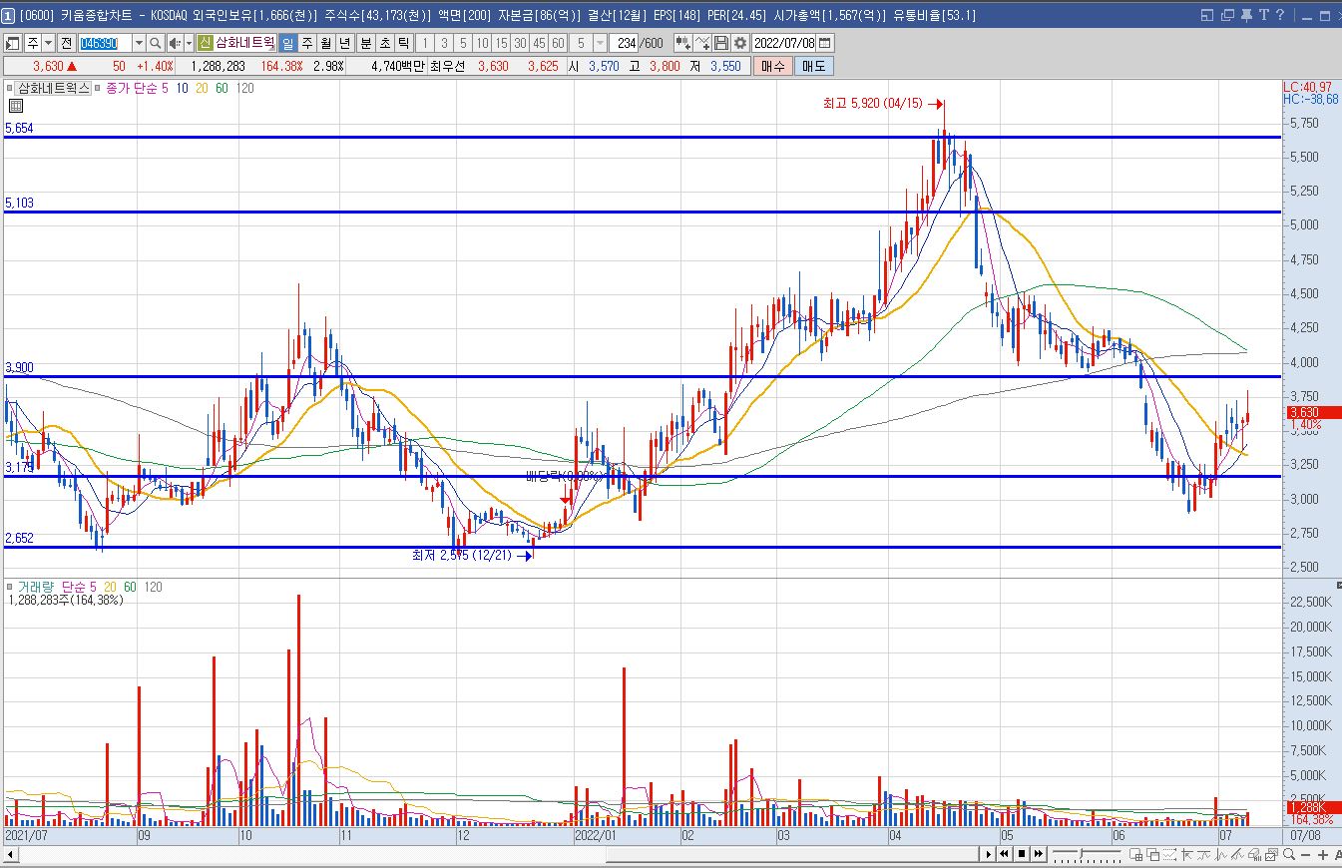Click the 거래량 단순 volume legend

53,587
